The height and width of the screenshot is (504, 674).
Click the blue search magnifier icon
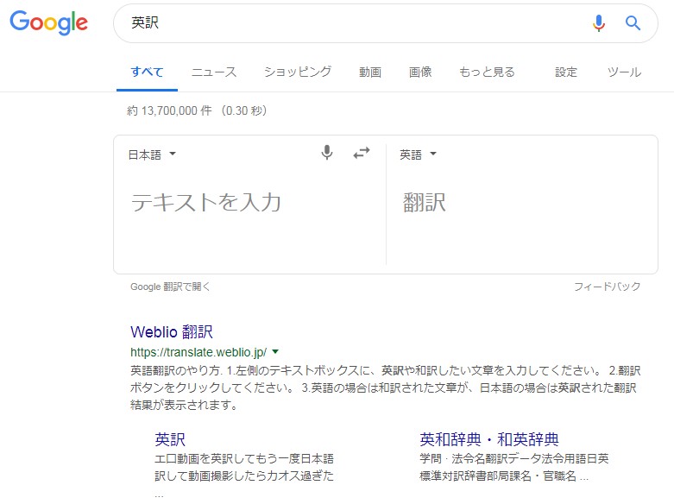tap(633, 22)
